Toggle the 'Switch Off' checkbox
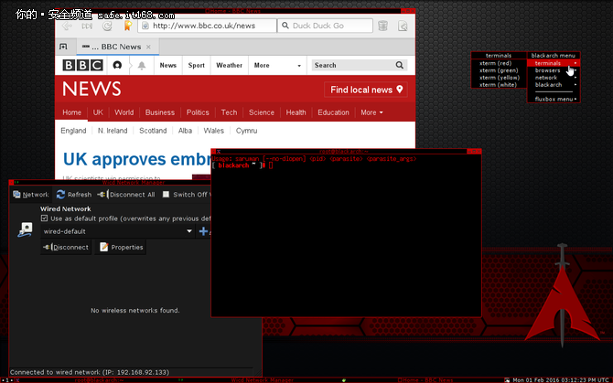The height and width of the screenshot is (383, 613). [x=166, y=194]
